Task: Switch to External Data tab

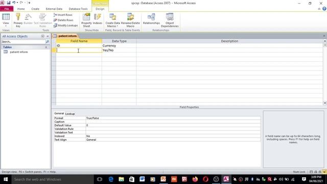Action: pos(54,9)
